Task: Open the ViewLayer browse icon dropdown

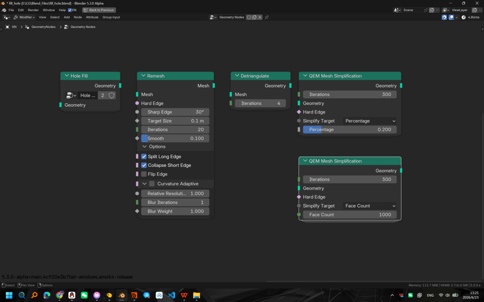Action: coord(446,10)
